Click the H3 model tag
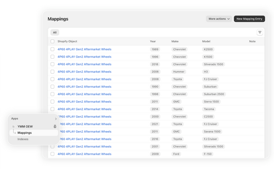The width and height of the screenshot is (274, 171). (x=206, y=72)
